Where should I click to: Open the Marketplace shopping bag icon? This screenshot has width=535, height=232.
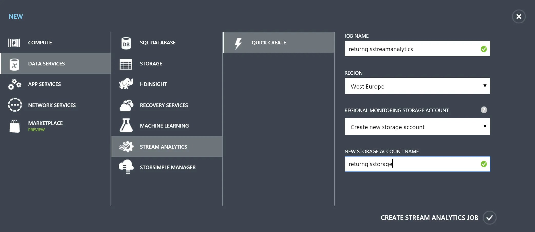click(15, 126)
